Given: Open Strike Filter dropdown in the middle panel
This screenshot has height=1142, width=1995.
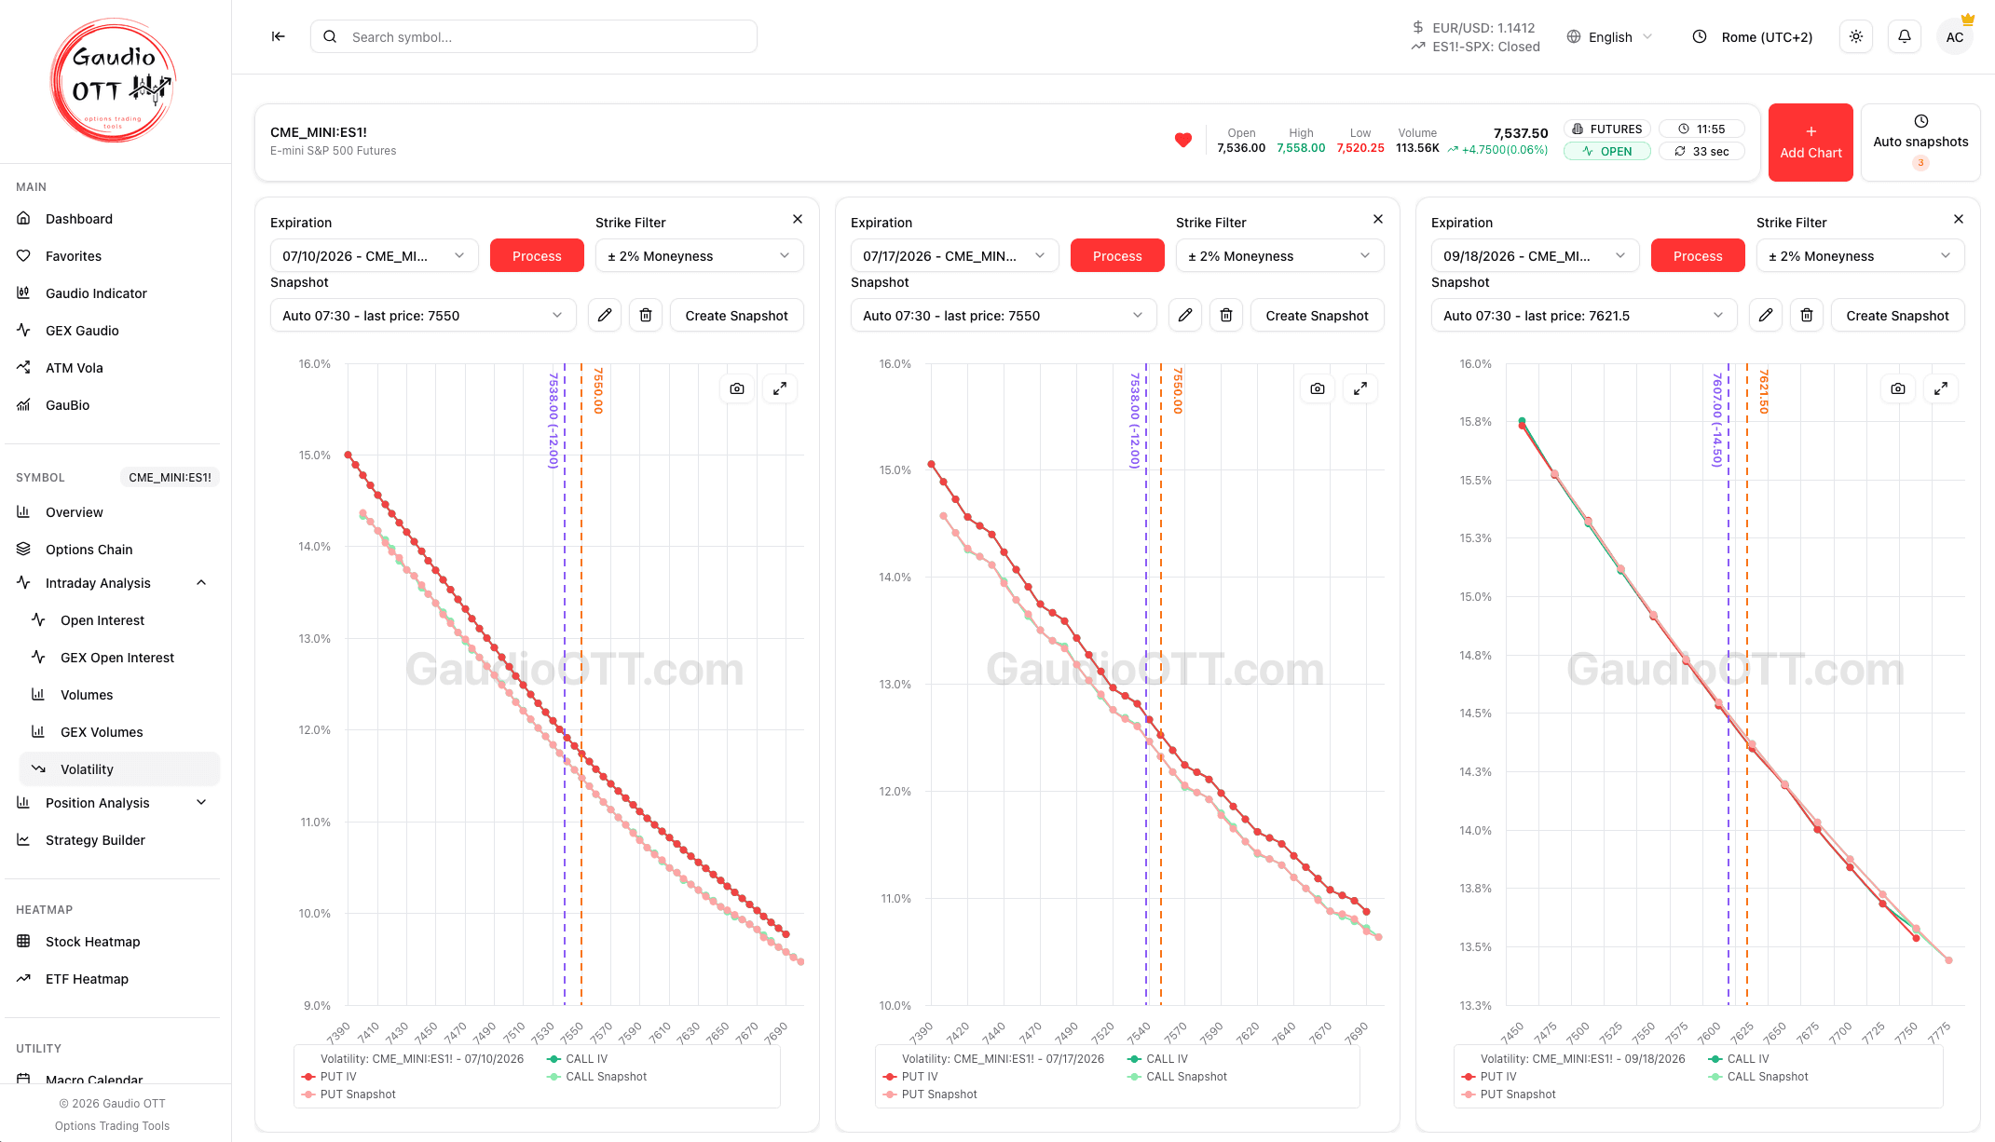Looking at the screenshot, I should [1279, 256].
